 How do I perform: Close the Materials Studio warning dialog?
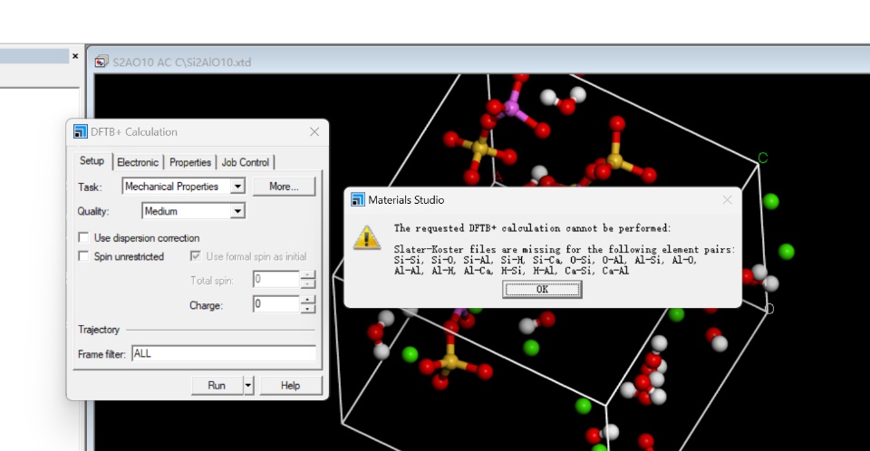tap(727, 200)
